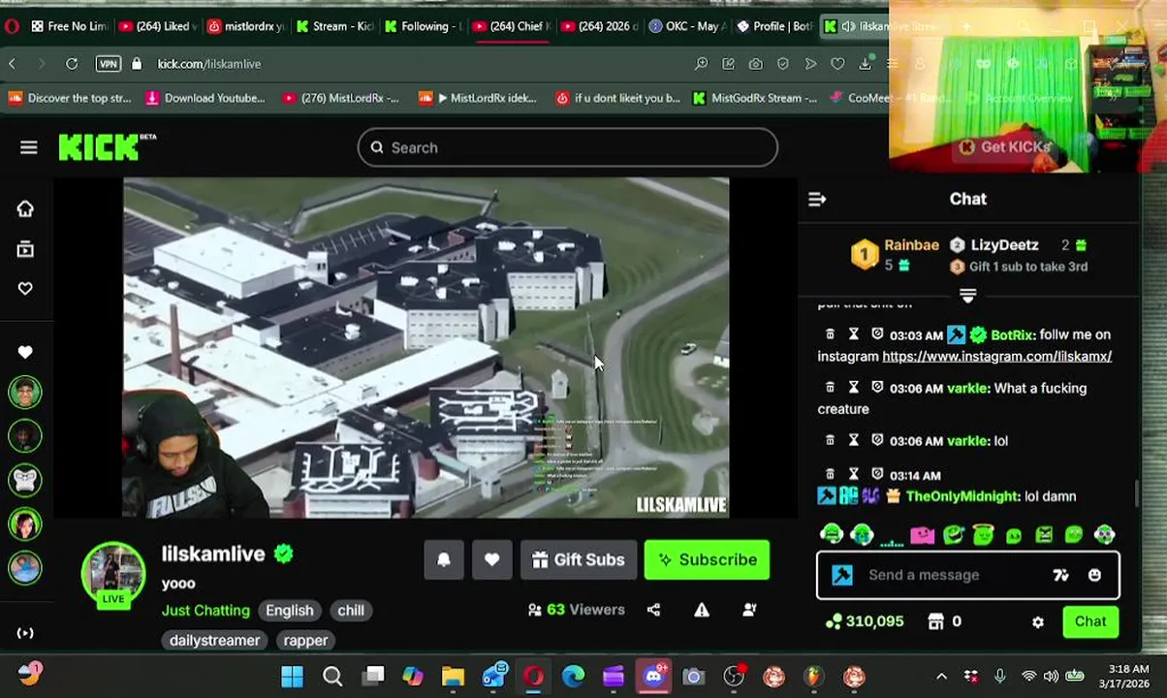Report the stream with warning icon
The width and height of the screenshot is (1167, 698).
(x=702, y=610)
